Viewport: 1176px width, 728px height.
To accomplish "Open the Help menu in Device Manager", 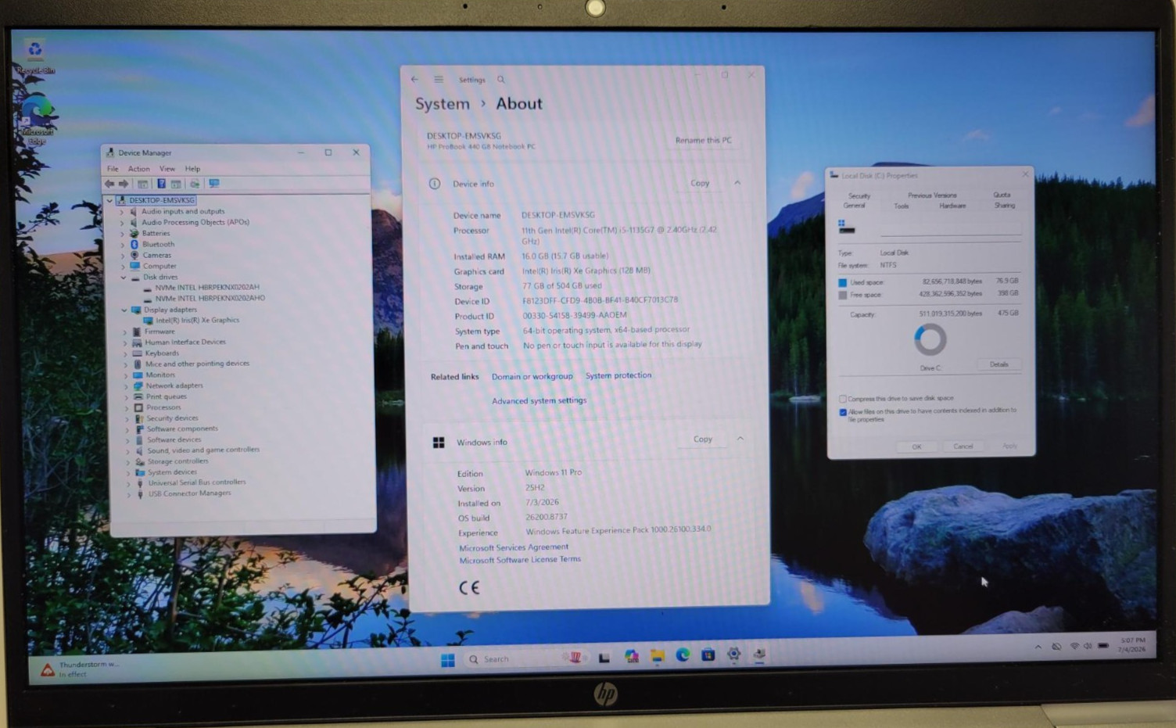I will tap(192, 169).
